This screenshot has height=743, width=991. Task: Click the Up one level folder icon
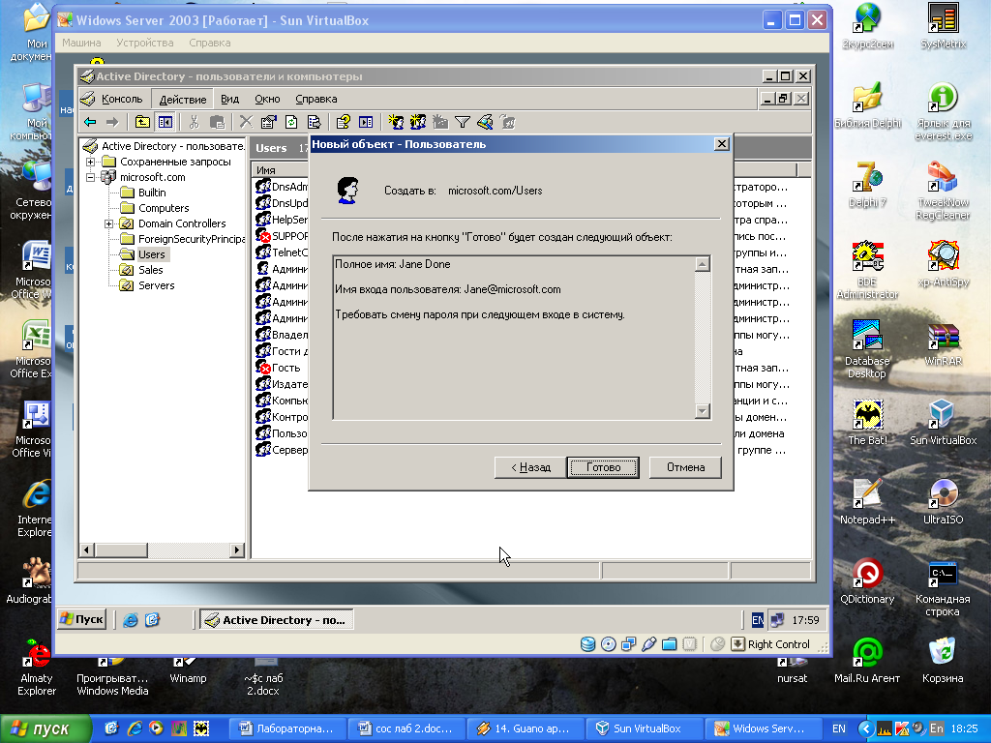point(143,123)
